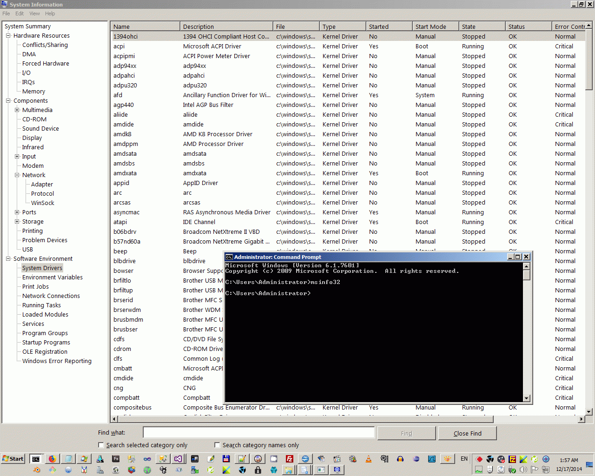The width and height of the screenshot is (595, 476).
Task: Select Conflicts/Sharing under Hardware Resources
Action: coord(45,45)
